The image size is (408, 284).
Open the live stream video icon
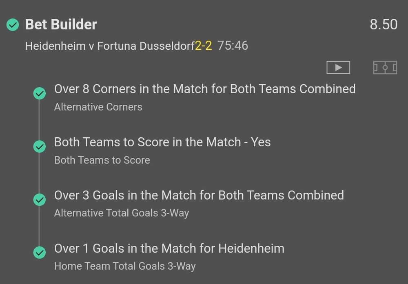pos(338,68)
